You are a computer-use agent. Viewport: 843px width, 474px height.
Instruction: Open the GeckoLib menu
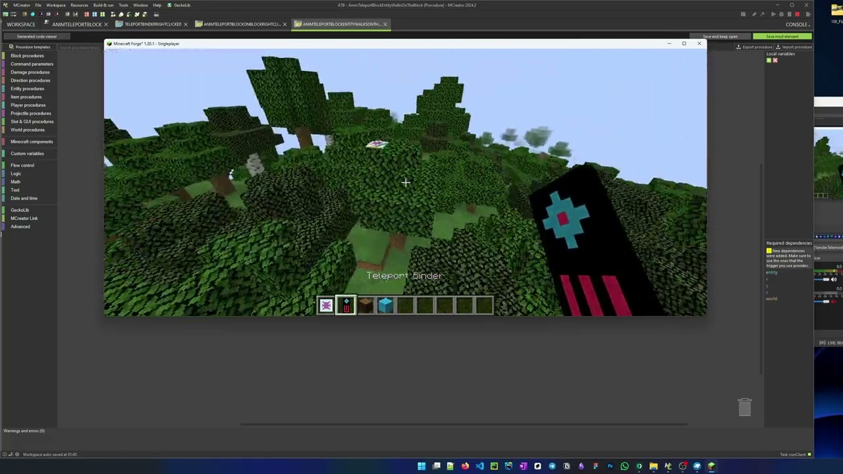(179, 5)
